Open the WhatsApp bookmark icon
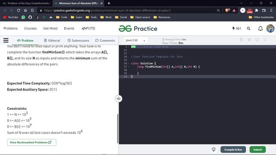Image resolution: width=276 pixels, height=155 pixels. pyautogui.click(x=23, y=17)
